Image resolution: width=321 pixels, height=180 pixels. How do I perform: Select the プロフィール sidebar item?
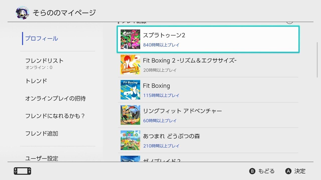click(x=42, y=38)
